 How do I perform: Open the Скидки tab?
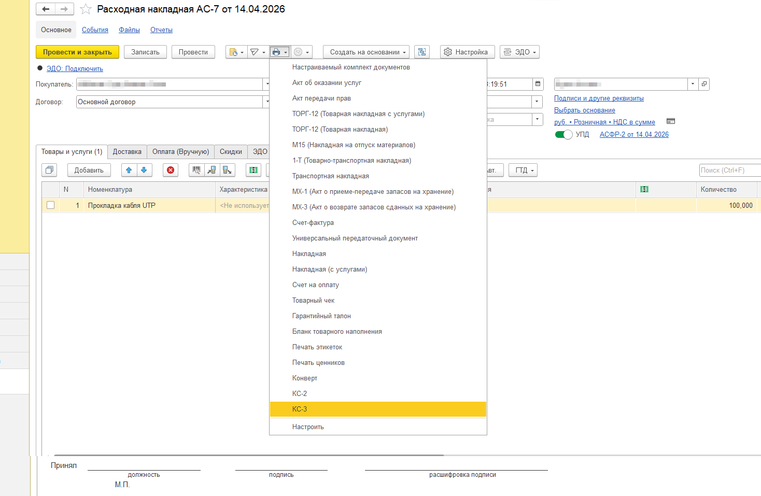point(231,151)
